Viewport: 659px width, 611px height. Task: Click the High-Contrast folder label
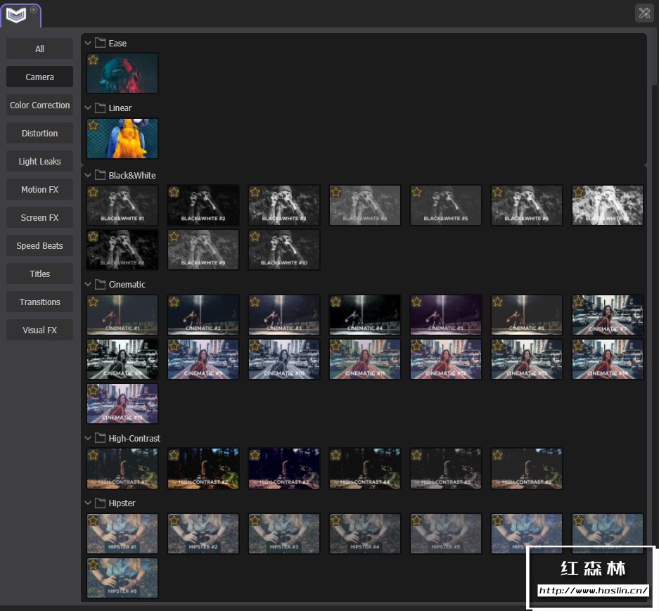point(134,438)
